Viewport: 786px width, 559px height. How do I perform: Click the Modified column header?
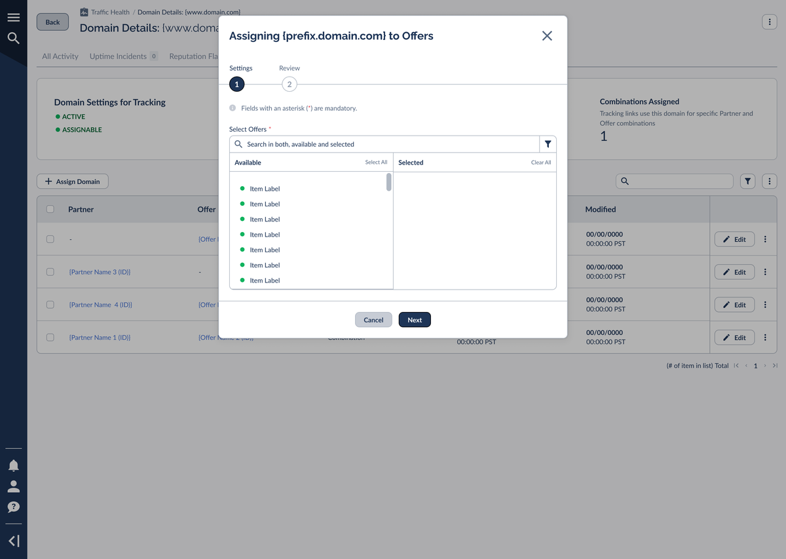click(x=600, y=209)
